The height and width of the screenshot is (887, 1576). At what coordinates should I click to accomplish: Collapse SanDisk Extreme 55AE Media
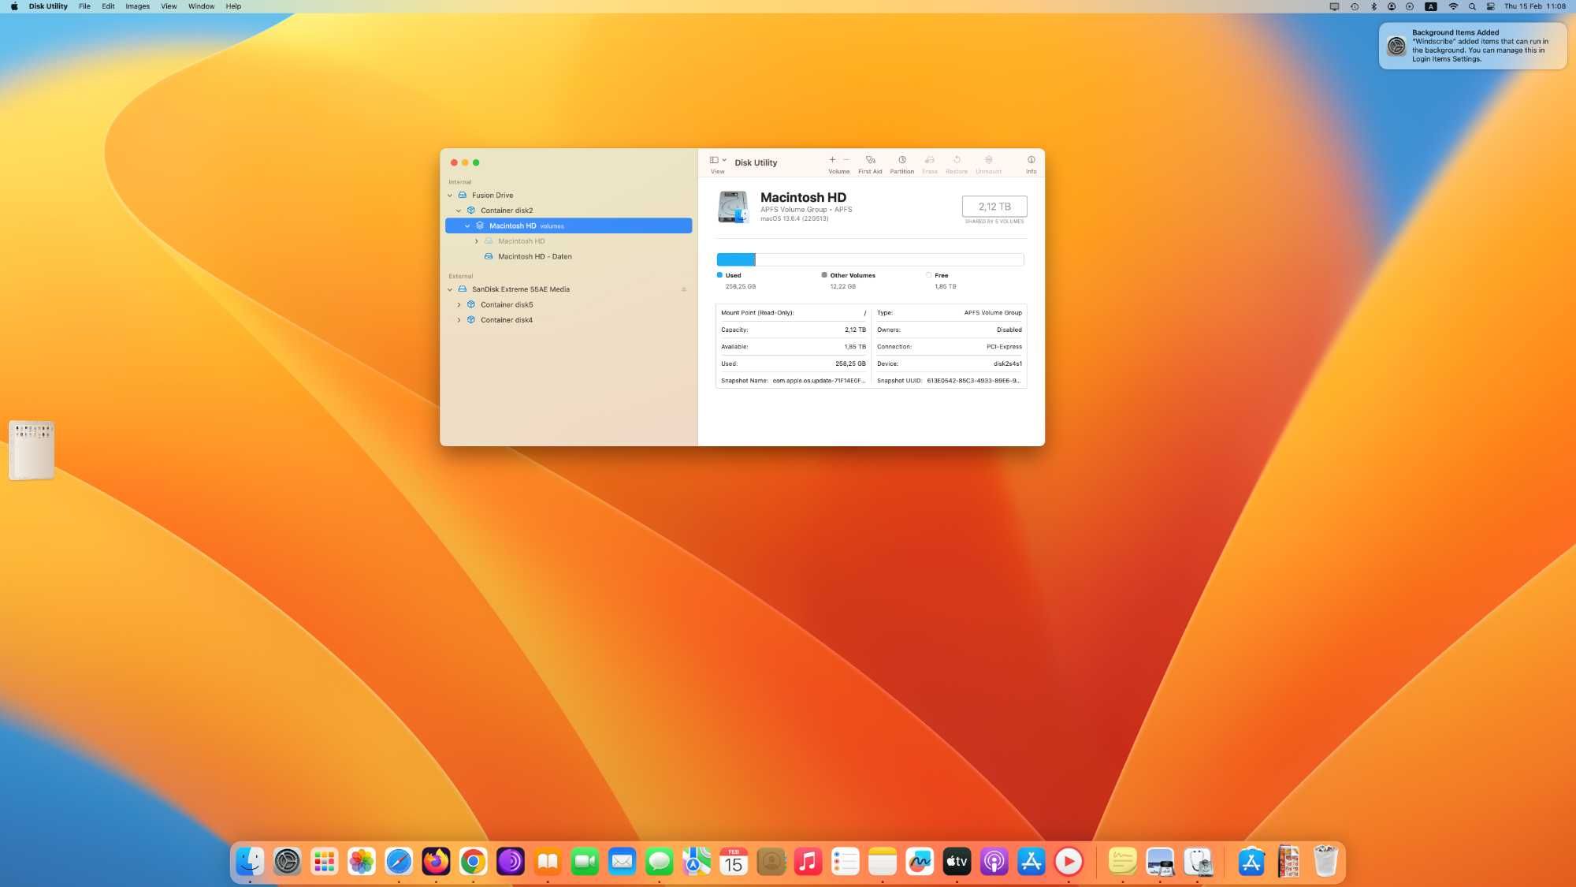[x=450, y=289]
